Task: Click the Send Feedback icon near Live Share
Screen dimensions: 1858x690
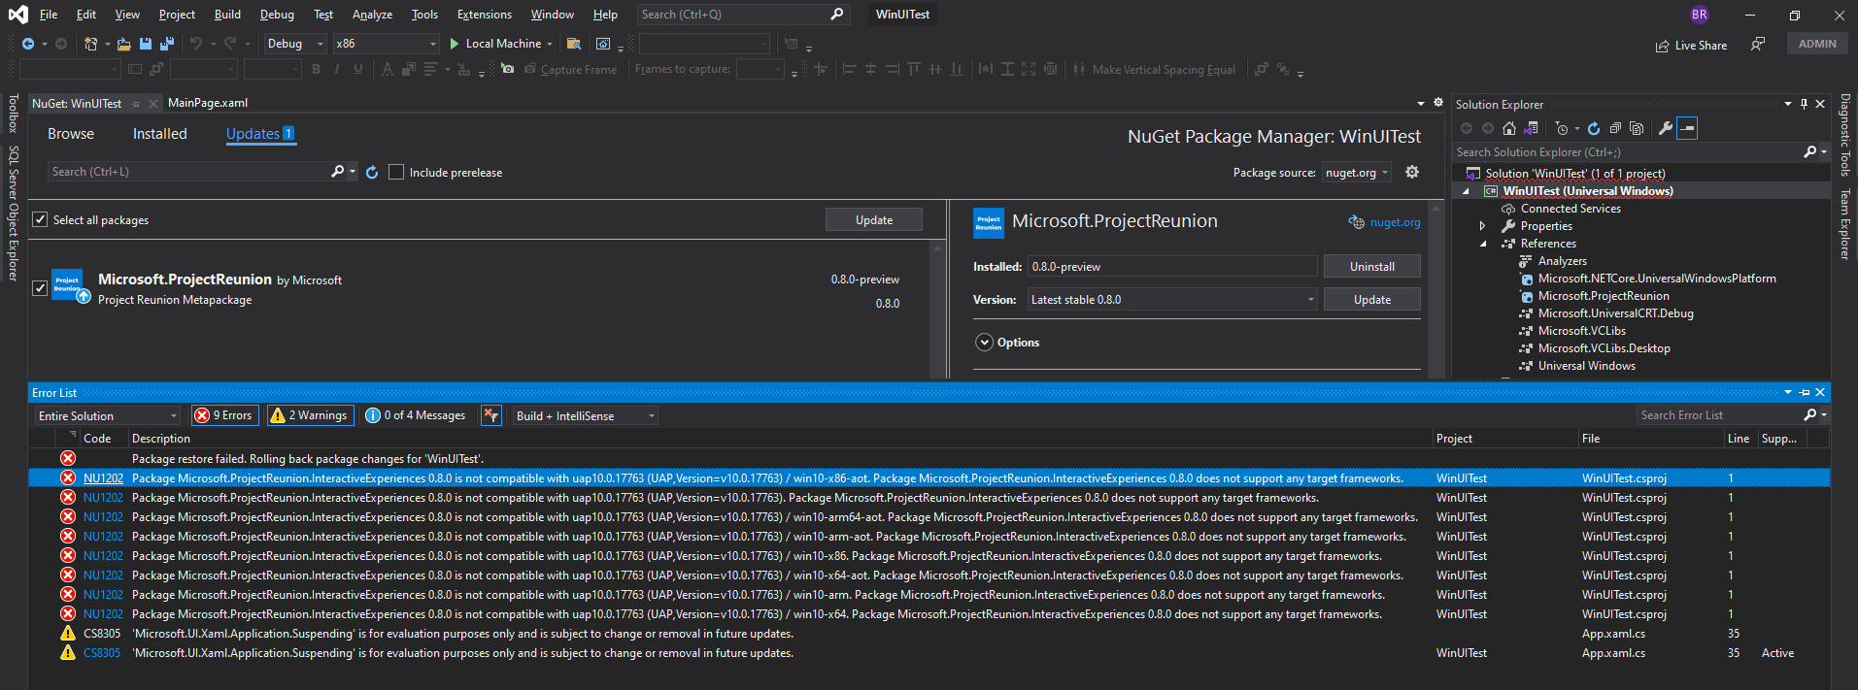Action: point(1758,44)
